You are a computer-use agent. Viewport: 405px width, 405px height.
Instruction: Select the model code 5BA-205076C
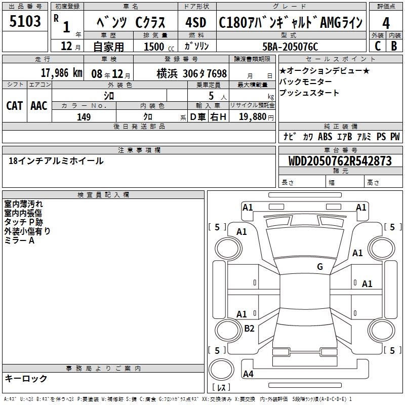pos(290,47)
